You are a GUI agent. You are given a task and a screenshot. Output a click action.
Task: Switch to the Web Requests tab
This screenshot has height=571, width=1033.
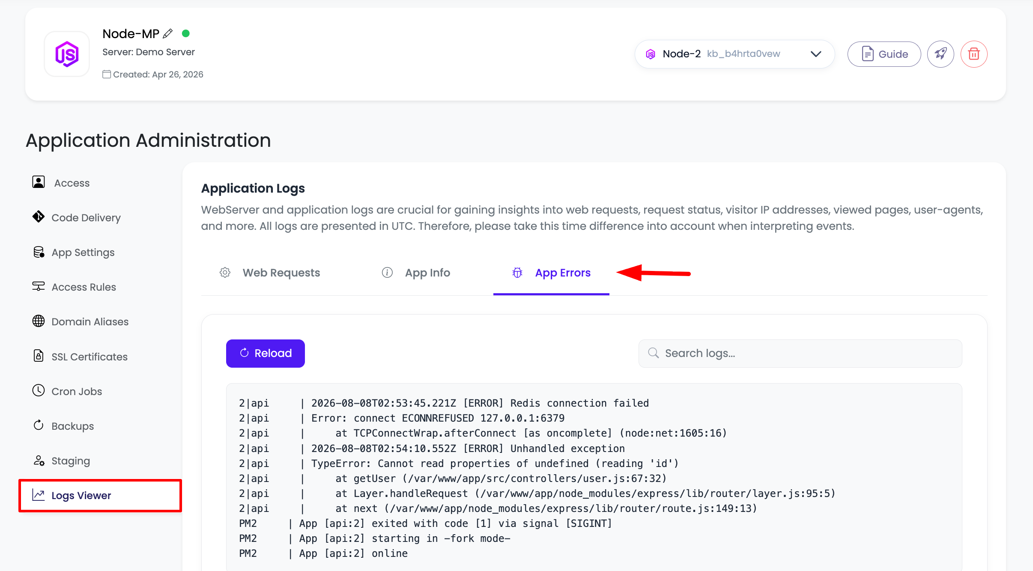tap(270, 273)
